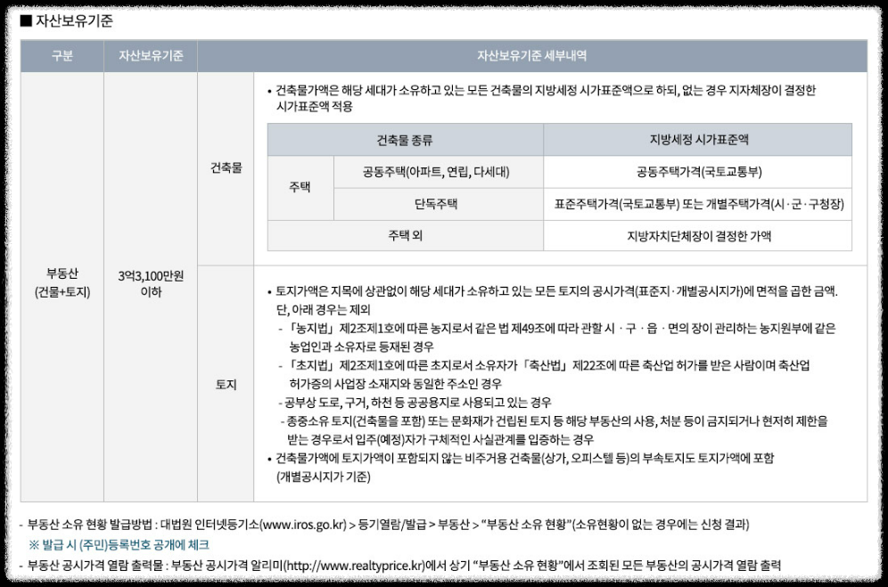The width and height of the screenshot is (888, 587).
Task: Select the 표준주택가격(국토교통부) cell
Action: point(698,204)
